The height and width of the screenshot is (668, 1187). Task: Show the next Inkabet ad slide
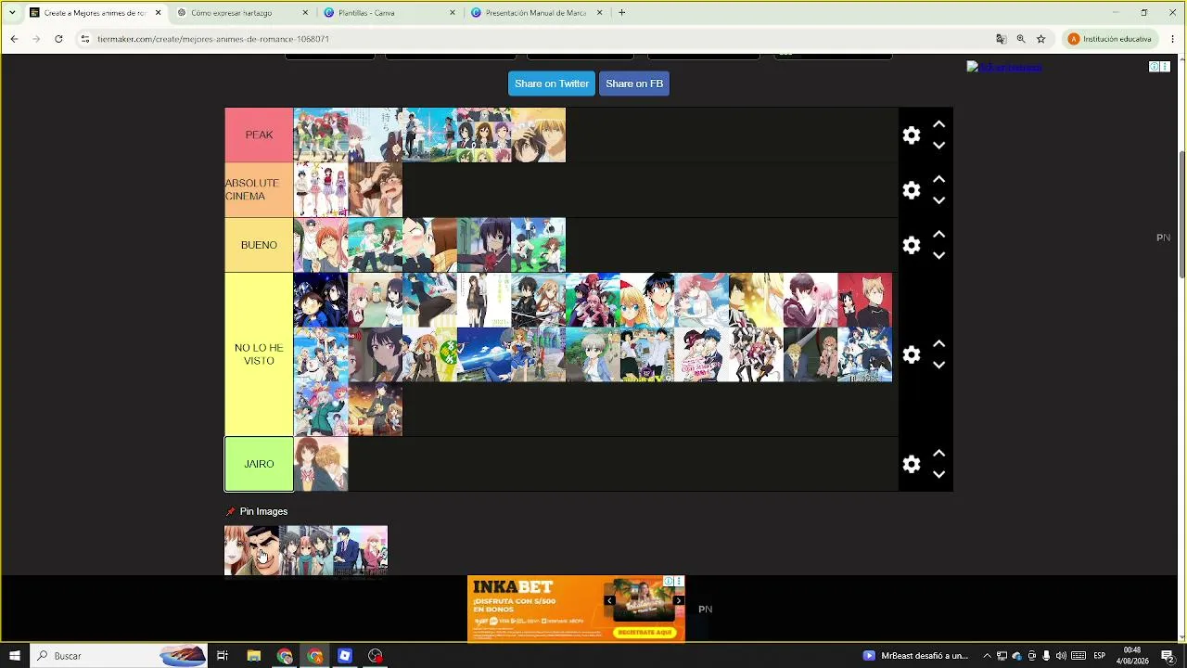(x=679, y=601)
